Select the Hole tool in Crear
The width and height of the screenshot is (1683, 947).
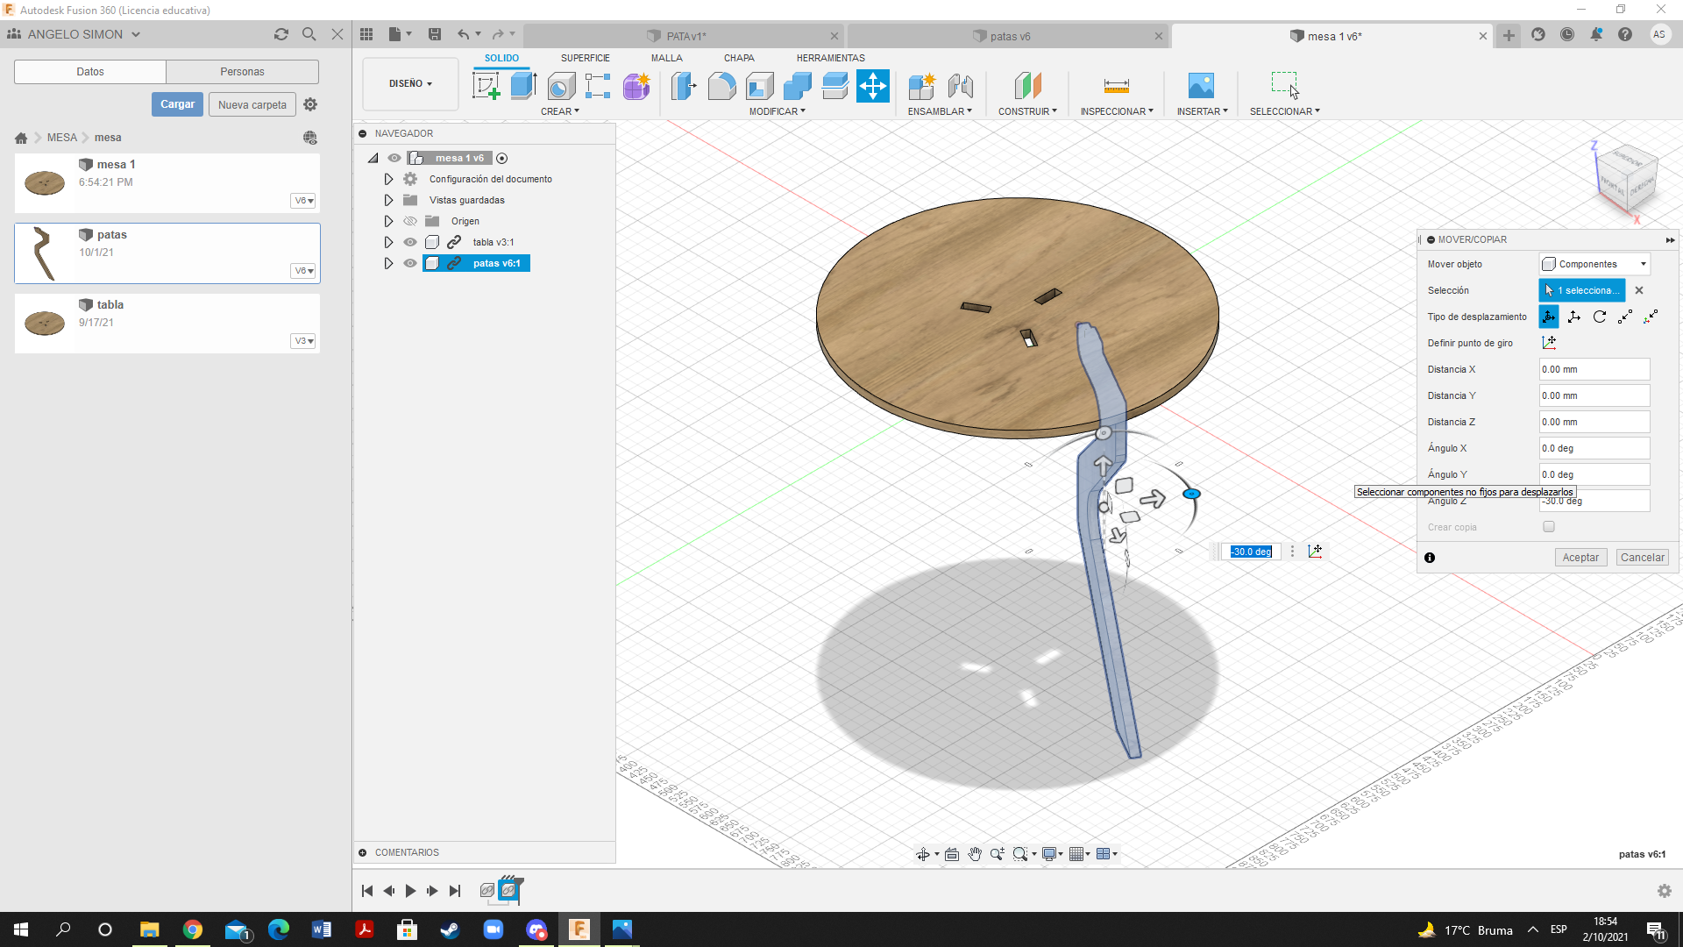561,86
